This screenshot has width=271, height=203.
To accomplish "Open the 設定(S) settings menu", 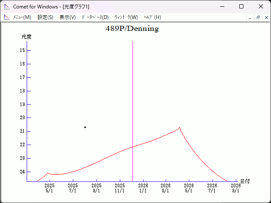I will 45,17.
